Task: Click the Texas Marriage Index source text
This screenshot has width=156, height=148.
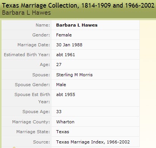Action: (93, 142)
